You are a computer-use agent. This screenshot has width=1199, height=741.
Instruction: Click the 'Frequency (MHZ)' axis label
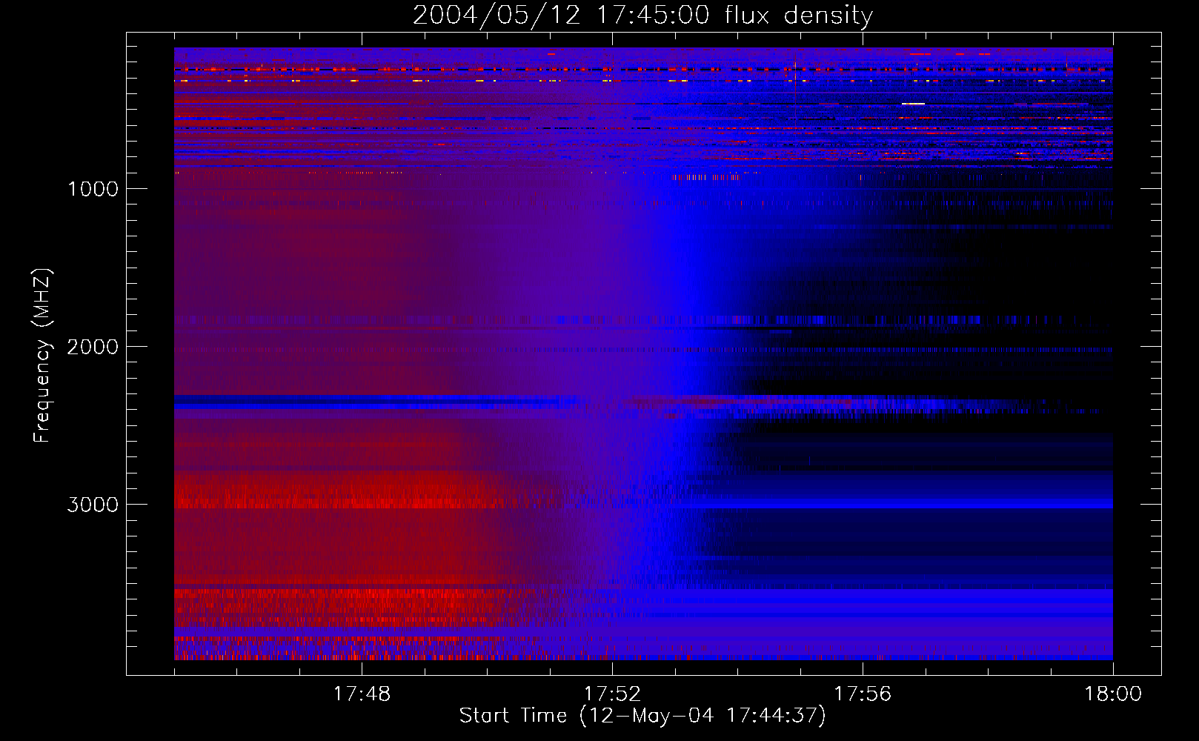pyautogui.click(x=42, y=356)
